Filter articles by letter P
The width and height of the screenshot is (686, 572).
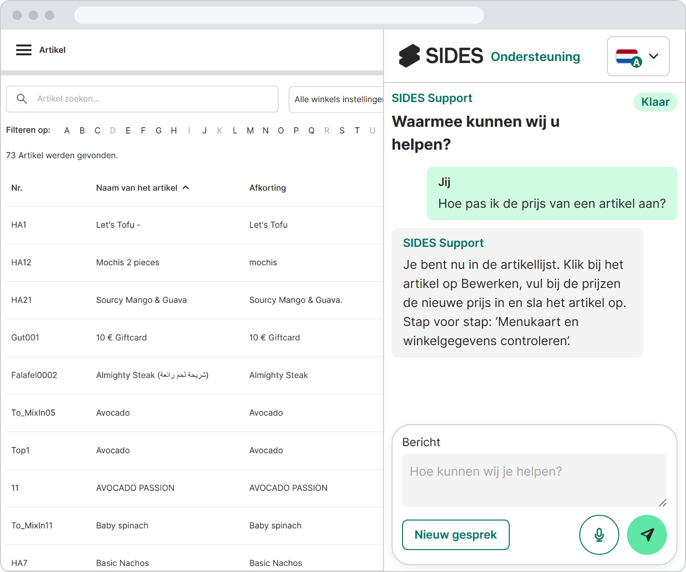[x=296, y=131]
